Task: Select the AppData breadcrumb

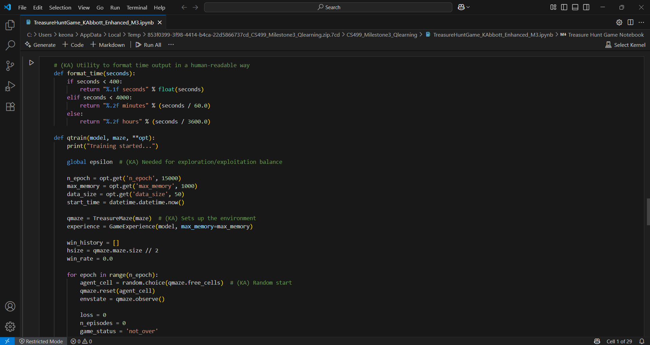Action: click(x=91, y=35)
